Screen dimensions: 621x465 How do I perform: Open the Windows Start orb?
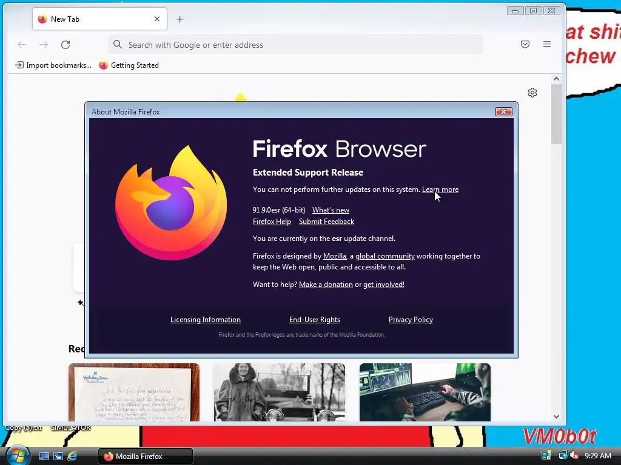[18, 456]
